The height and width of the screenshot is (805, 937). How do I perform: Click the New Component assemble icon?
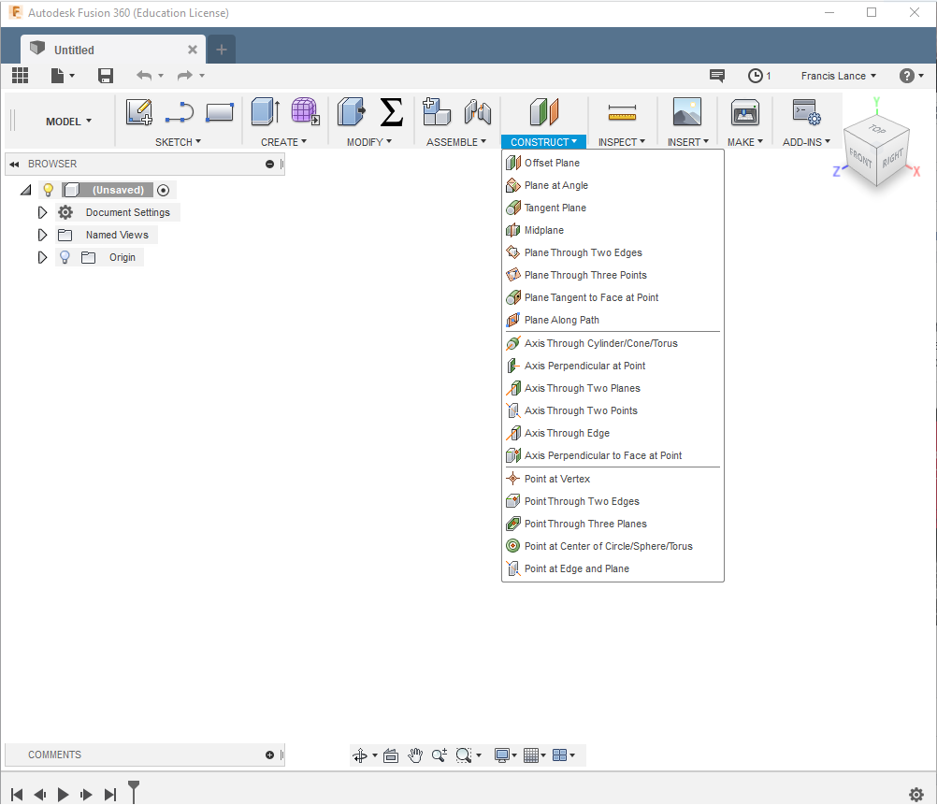pos(437,112)
